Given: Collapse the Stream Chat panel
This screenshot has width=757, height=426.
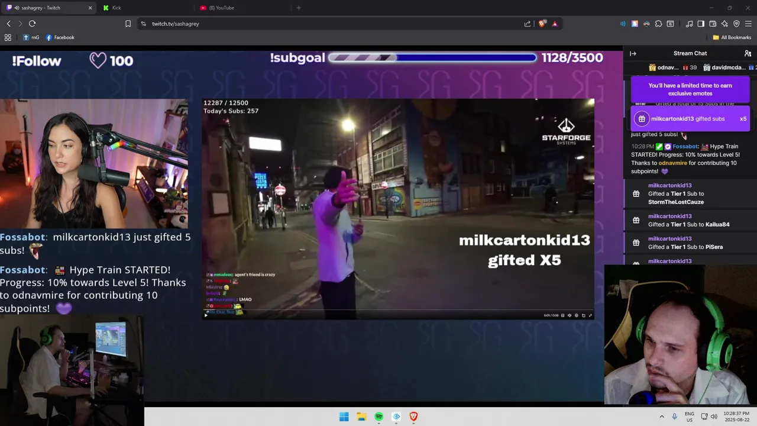Looking at the screenshot, I should pyautogui.click(x=633, y=53).
